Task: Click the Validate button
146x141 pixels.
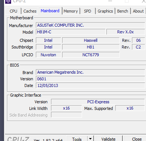Action: point(109,139)
